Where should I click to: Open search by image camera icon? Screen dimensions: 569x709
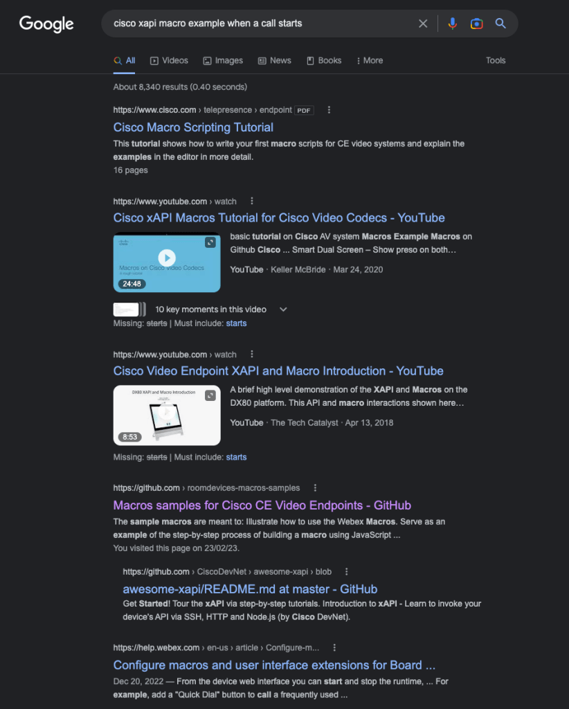pos(476,24)
